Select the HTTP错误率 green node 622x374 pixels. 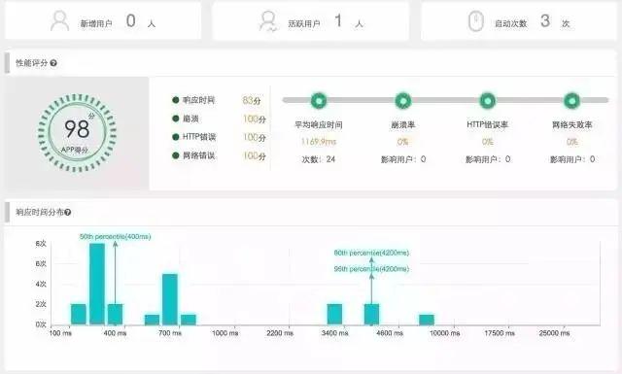[488, 101]
